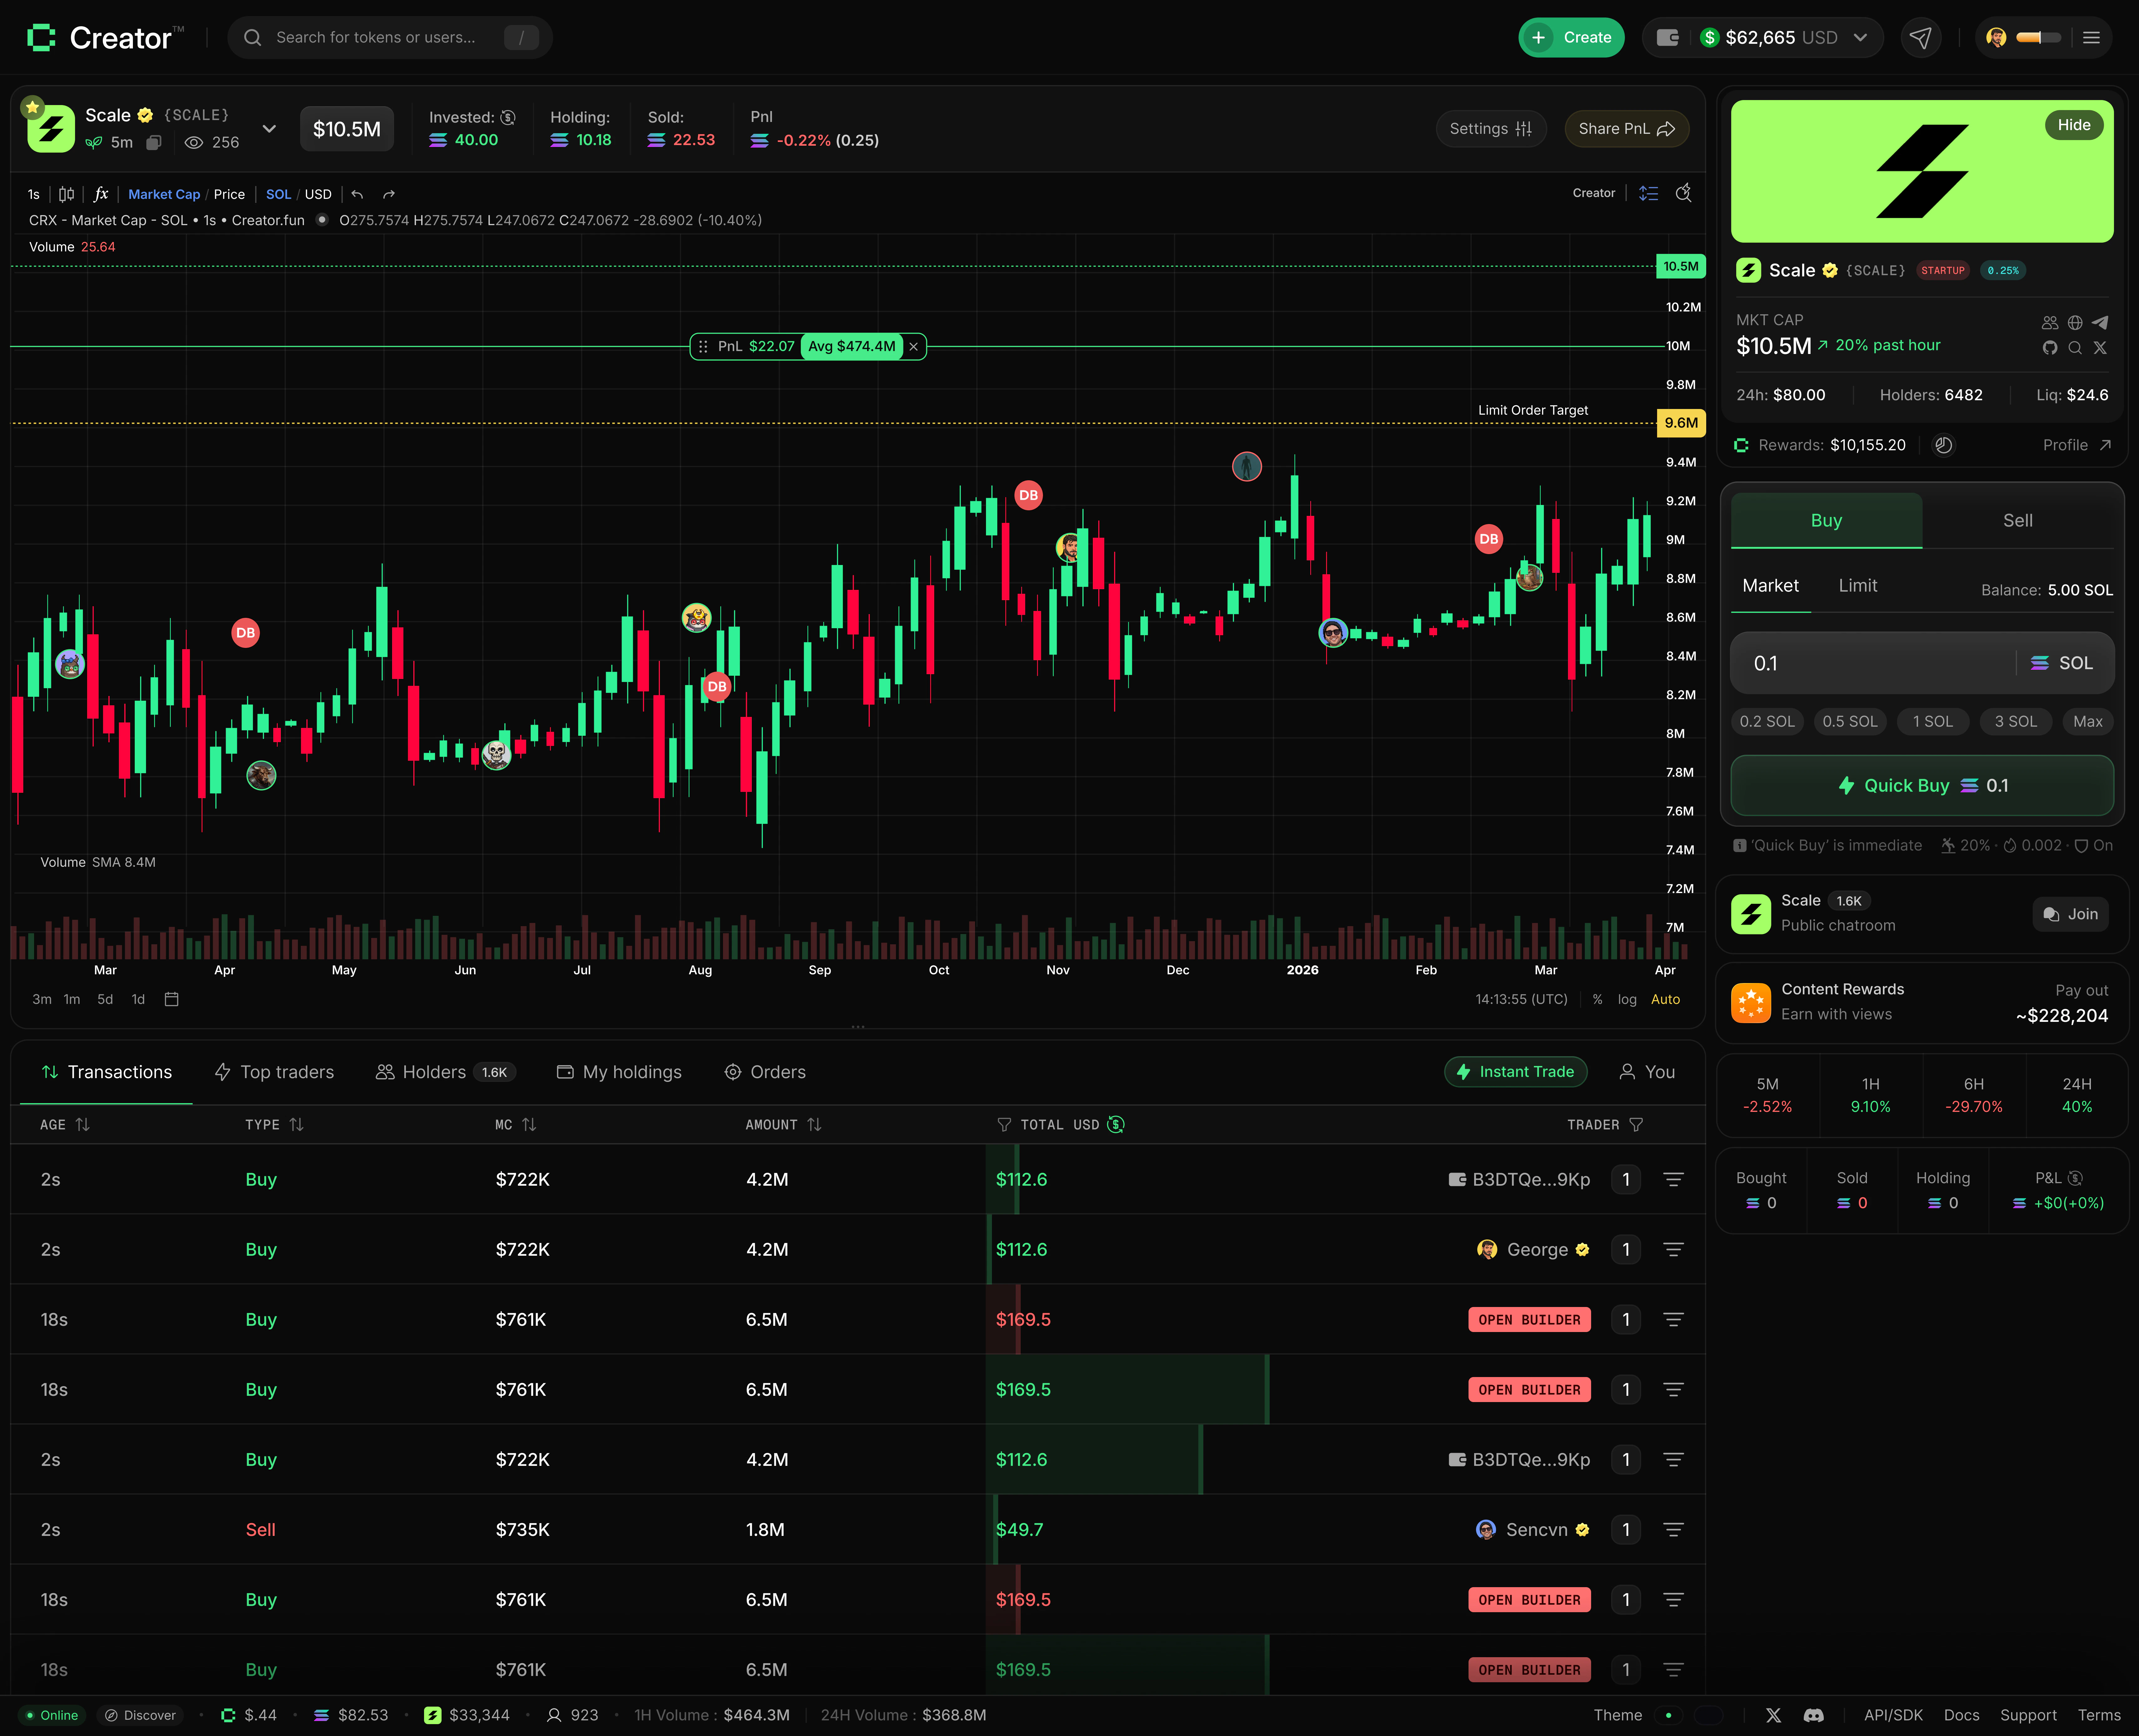This screenshot has width=2139, height=1736.
Task: Click the quick search lightning icon on chart
Action: 1684,193
